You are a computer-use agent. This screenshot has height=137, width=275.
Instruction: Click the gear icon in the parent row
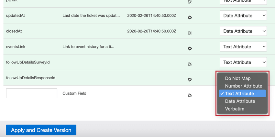[190, 2]
